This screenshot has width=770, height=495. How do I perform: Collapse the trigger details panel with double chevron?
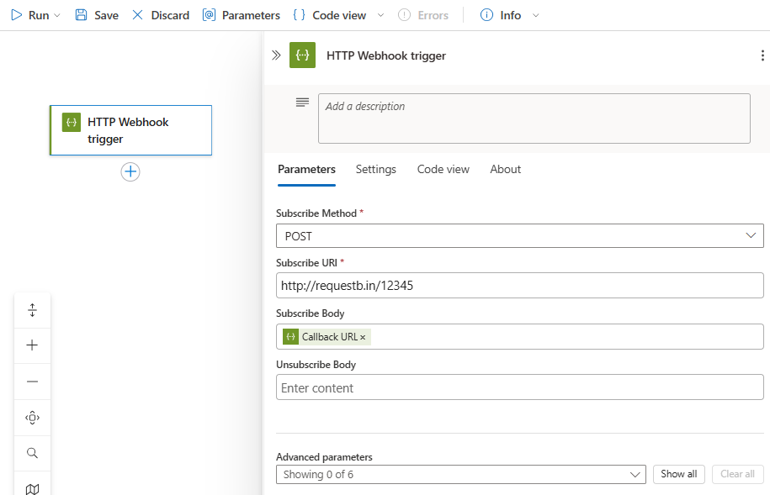(x=276, y=55)
